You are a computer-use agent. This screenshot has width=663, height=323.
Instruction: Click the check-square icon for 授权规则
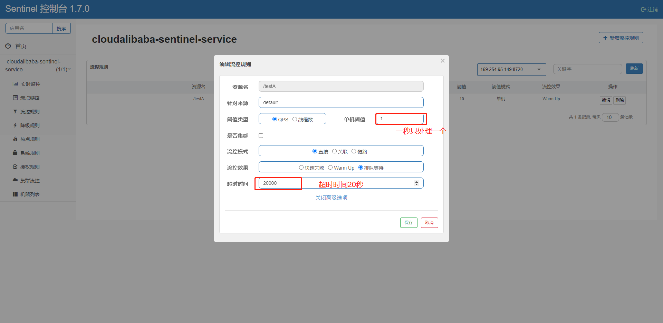coord(15,166)
